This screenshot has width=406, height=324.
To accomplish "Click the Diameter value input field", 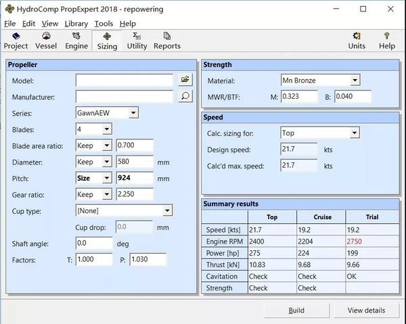I will point(135,162).
